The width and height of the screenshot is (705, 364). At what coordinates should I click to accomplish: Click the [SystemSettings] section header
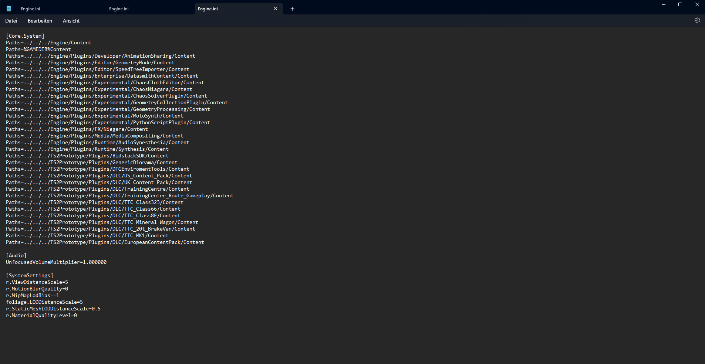tap(30, 275)
